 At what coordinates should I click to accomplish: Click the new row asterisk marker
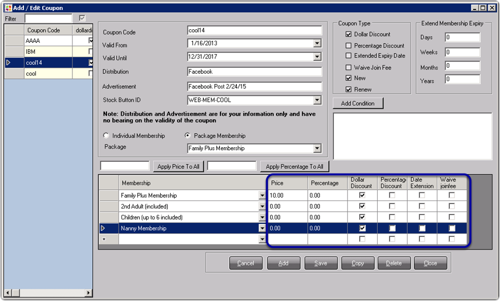coord(105,240)
